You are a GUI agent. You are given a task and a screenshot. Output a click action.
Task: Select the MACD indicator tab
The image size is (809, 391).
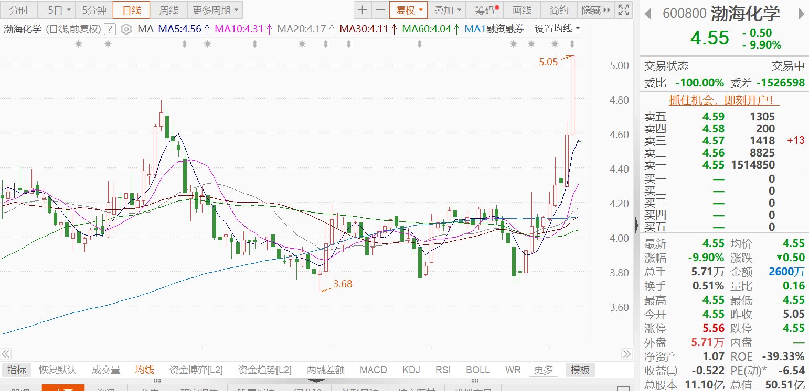click(373, 370)
